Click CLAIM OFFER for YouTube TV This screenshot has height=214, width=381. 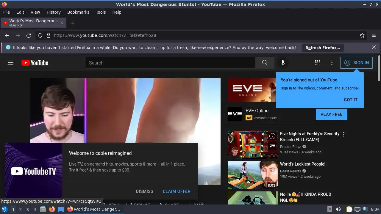click(177, 191)
